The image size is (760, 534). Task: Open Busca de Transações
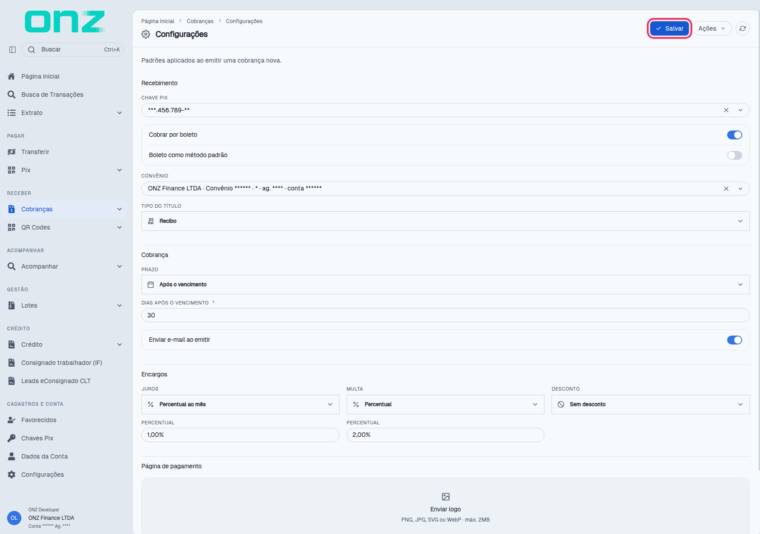pyautogui.click(x=65, y=95)
